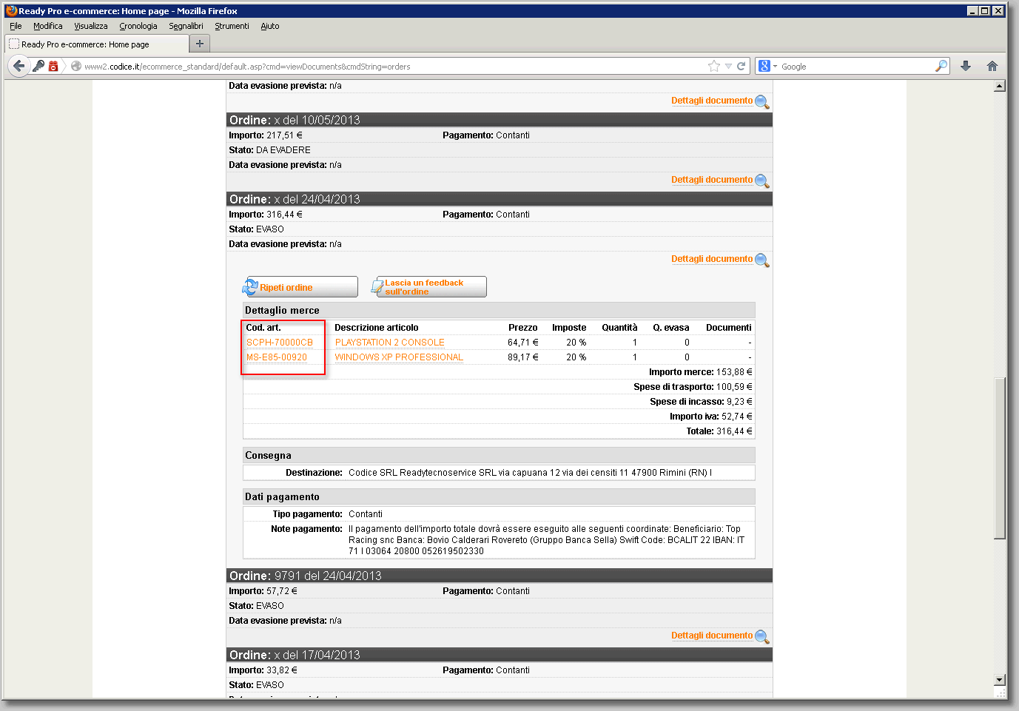Go to the home page icon
The height and width of the screenshot is (711, 1019).
[x=992, y=66]
